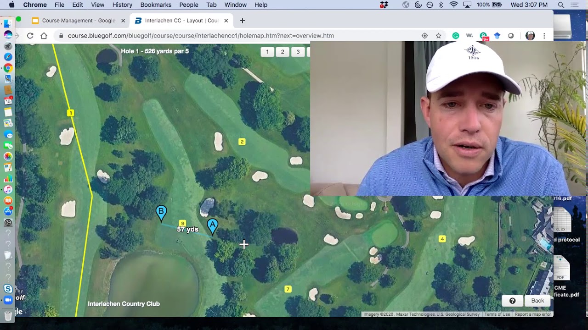Open FaceTime from the dock
Screen dimensions: 588x330
[x=8, y=145]
